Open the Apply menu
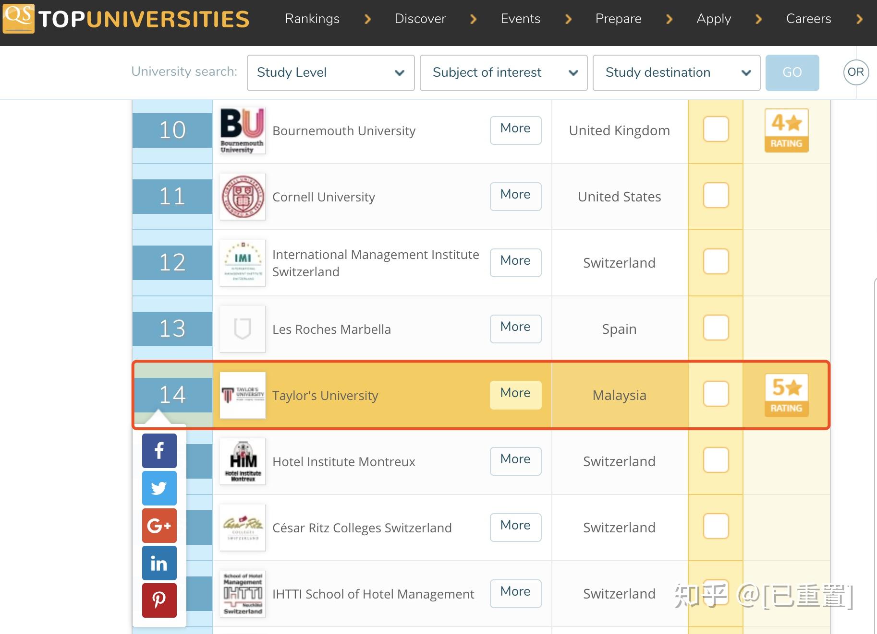 pyautogui.click(x=714, y=19)
